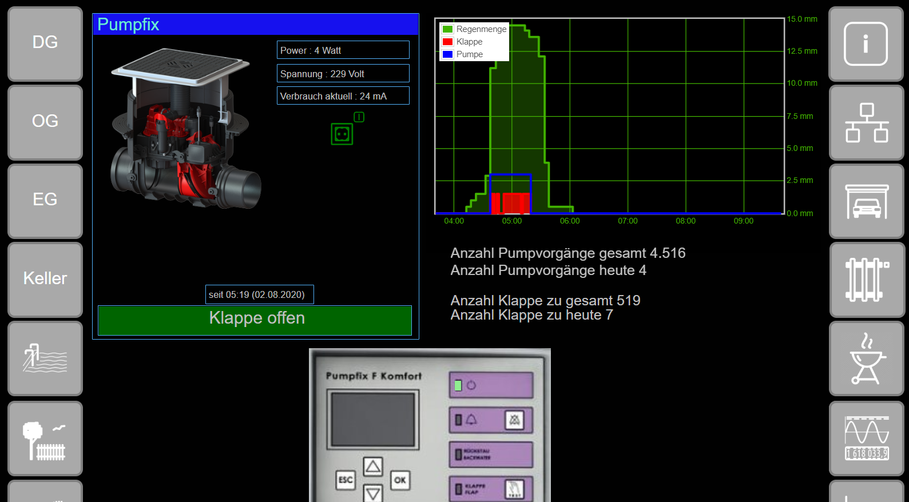Viewport: 909px width, 502px height.
Task: Click the Pumpfix backwater valve product image
Action: [186, 129]
